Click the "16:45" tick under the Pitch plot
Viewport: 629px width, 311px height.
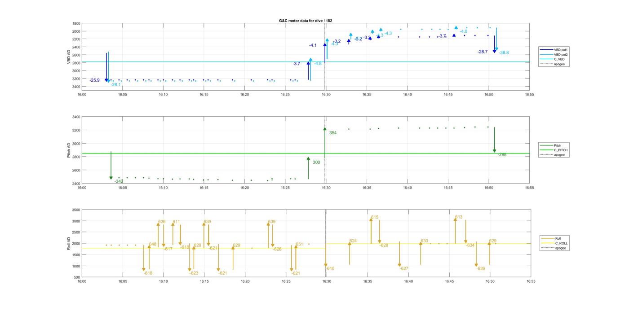click(448, 188)
